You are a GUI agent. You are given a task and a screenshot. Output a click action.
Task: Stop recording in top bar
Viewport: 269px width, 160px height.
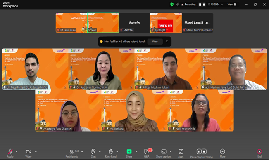[x=204, y=5]
